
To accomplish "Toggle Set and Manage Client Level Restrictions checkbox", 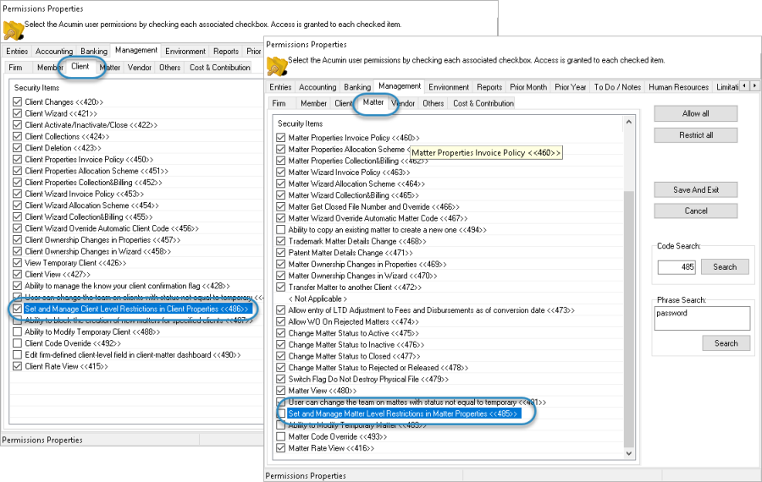I will coord(17,309).
